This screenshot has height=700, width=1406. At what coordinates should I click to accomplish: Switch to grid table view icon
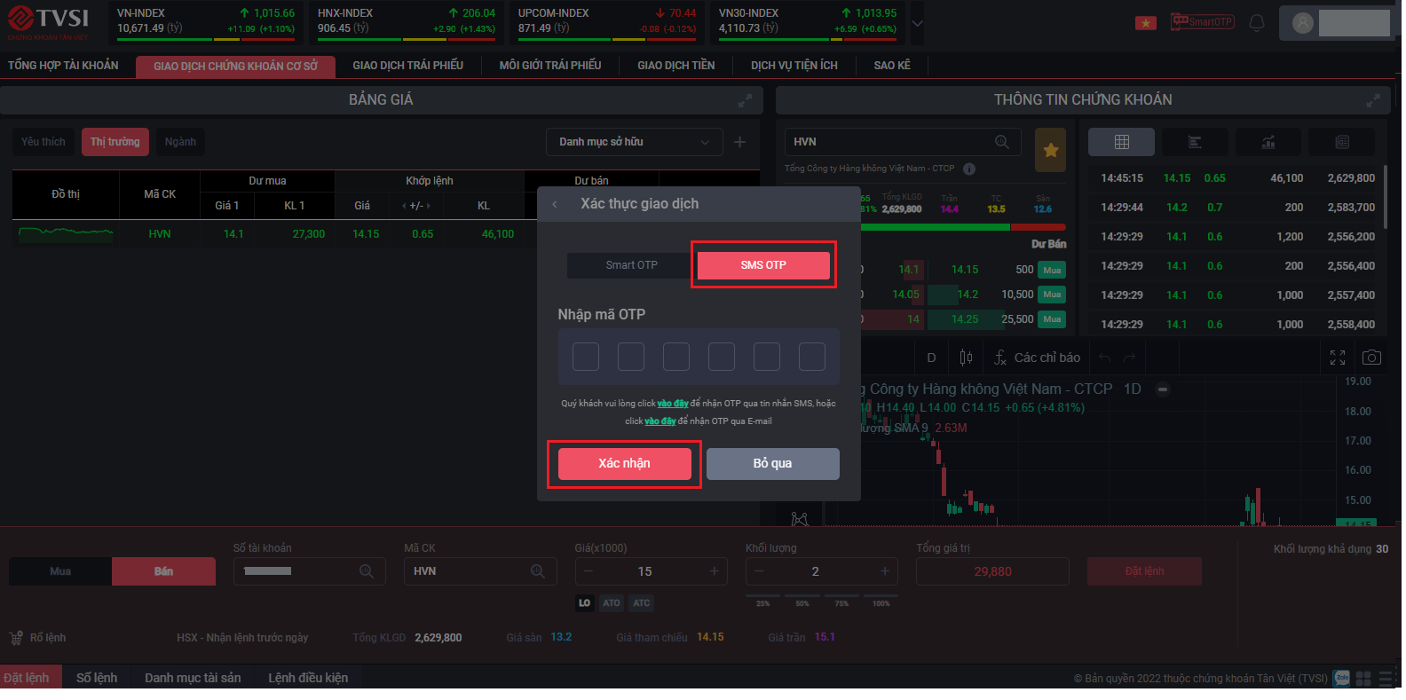point(1121,142)
